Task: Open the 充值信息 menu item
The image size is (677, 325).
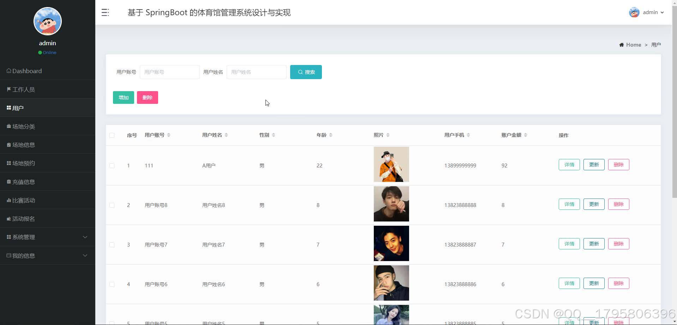Action: 48,182
